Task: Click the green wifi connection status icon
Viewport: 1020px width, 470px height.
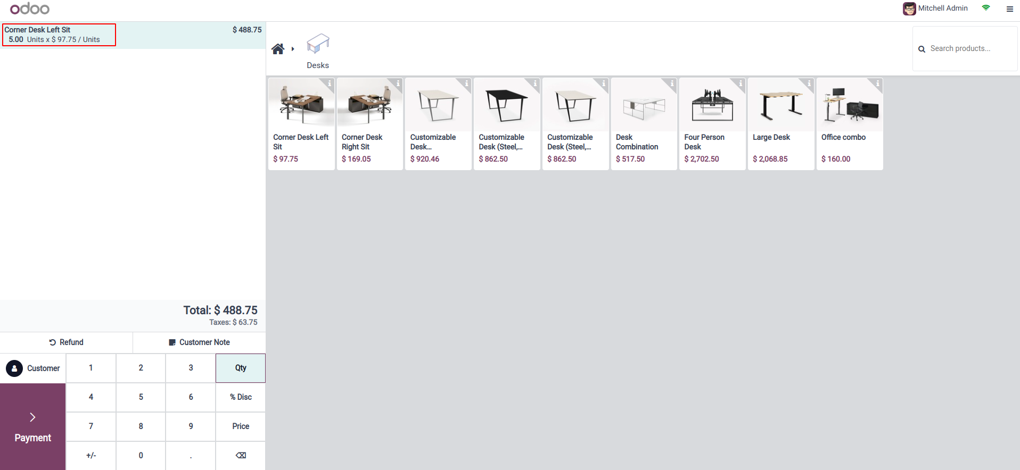Action: click(x=986, y=8)
